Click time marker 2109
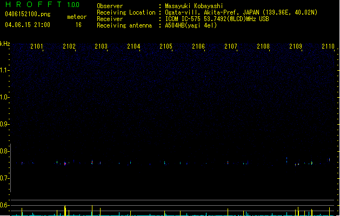The image size is (340, 216). point(296,46)
